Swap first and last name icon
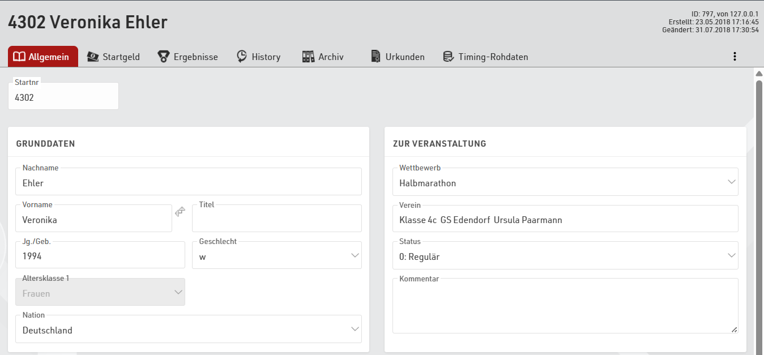This screenshot has height=355, width=764. coord(180,212)
